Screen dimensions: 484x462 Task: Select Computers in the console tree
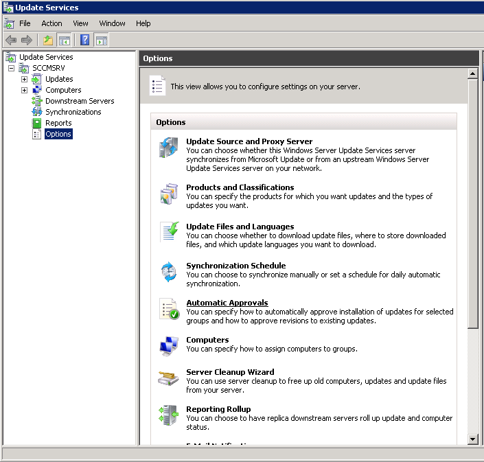click(63, 90)
